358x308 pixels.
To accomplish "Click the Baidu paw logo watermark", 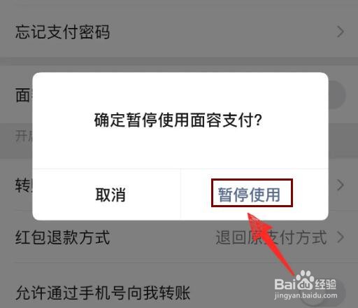I will point(304,280).
